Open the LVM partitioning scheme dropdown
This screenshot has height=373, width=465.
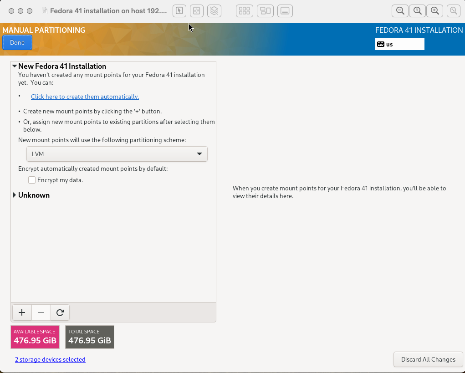(x=117, y=154)
